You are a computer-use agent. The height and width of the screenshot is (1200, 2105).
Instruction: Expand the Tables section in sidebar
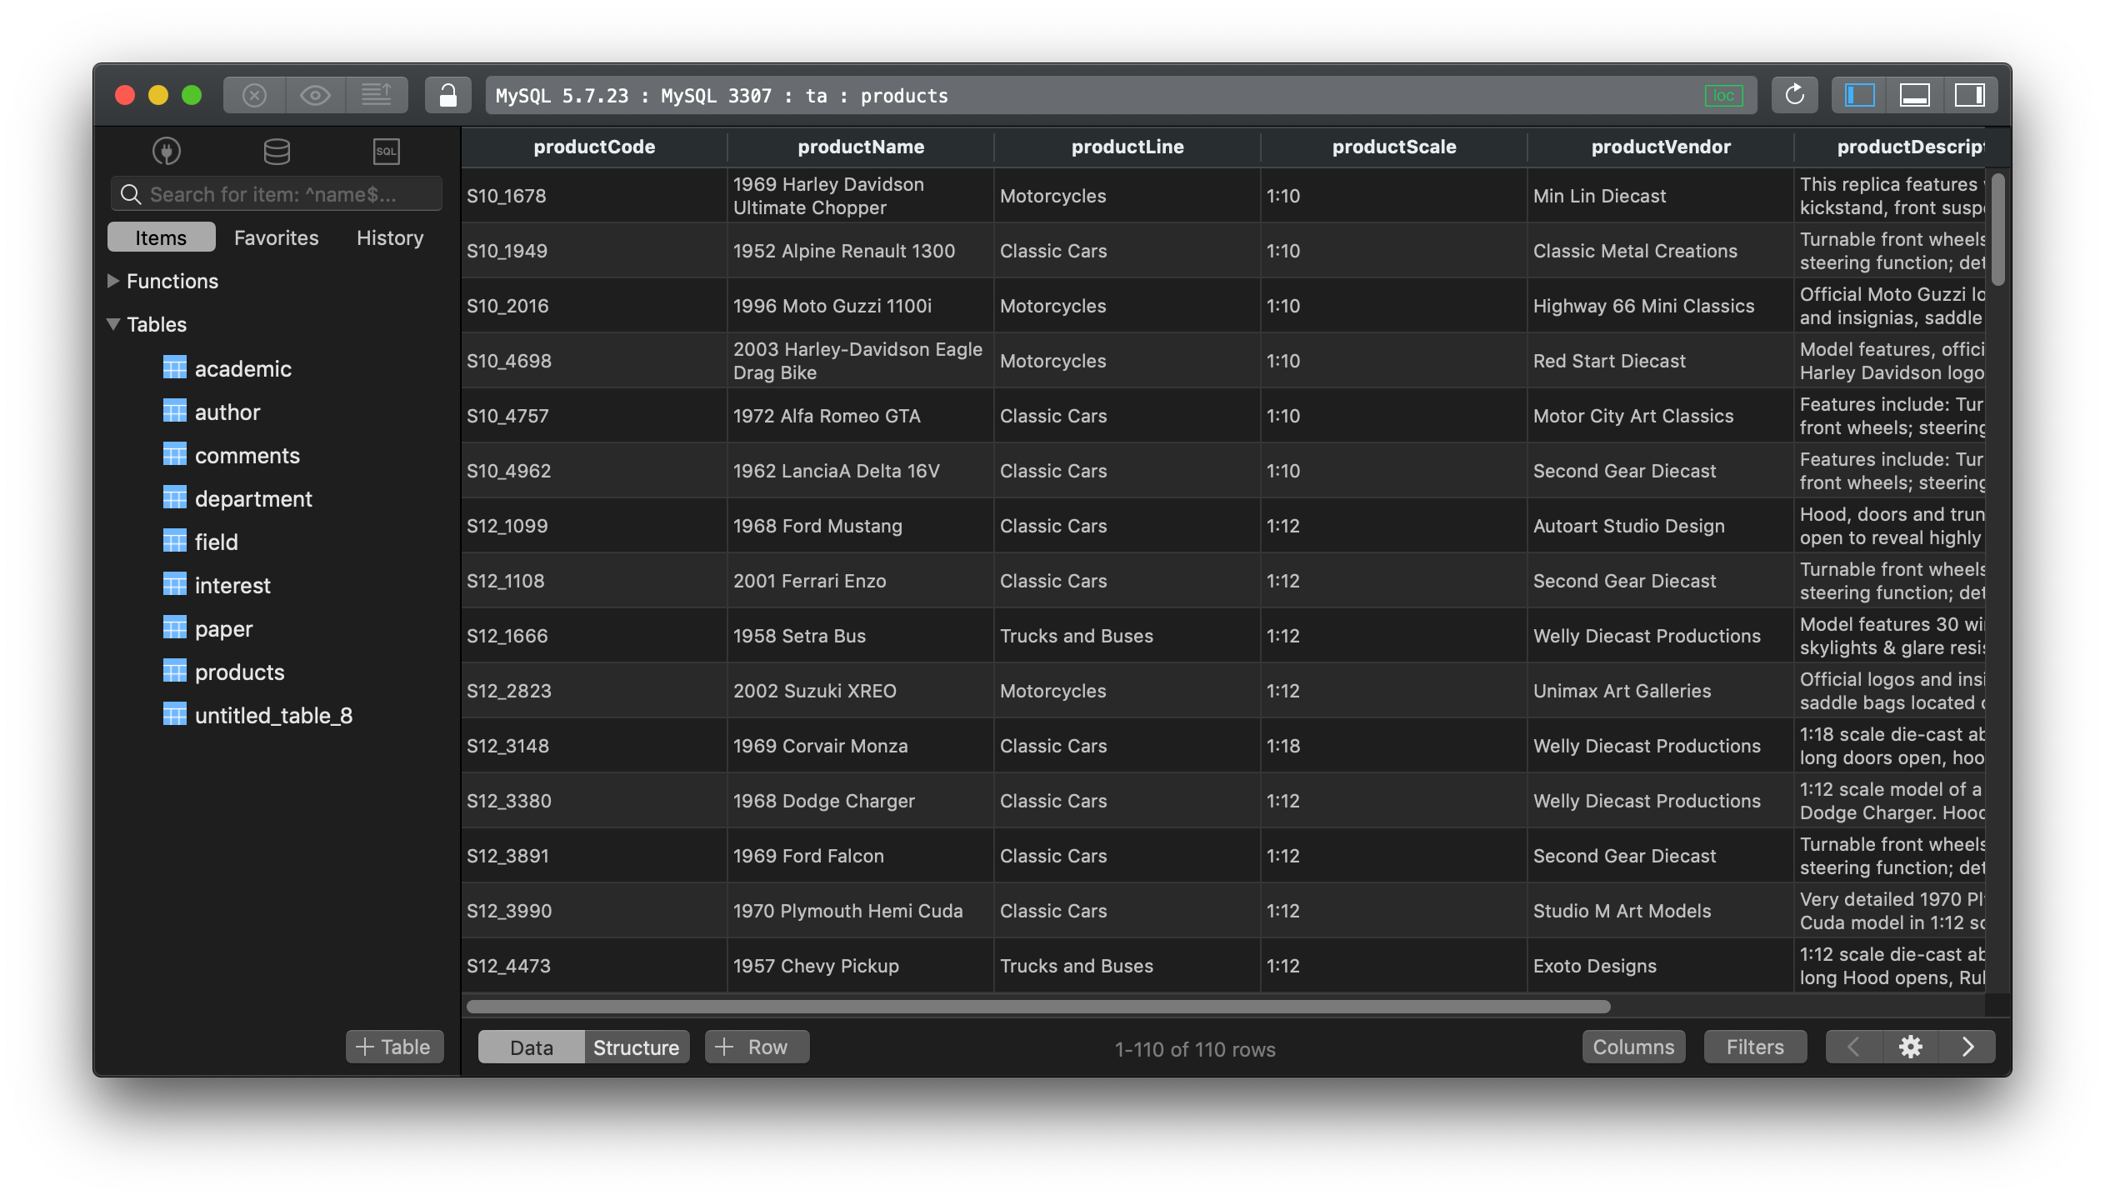(x=114, y=324)
